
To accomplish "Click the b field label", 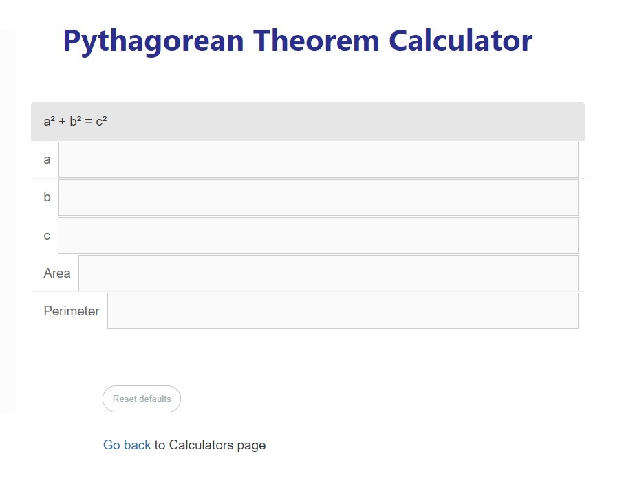I will click(47, 197).
